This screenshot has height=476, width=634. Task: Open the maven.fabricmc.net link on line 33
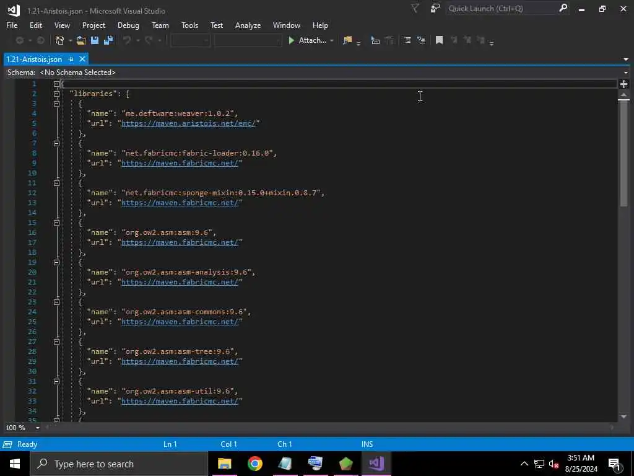pos(180,401)
